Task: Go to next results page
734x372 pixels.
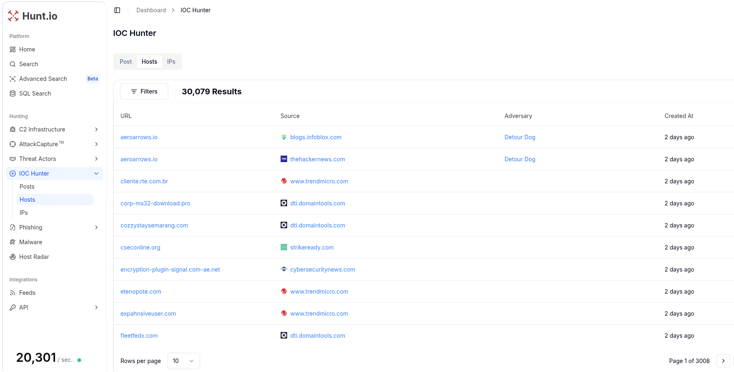Action: coord(723,361)
